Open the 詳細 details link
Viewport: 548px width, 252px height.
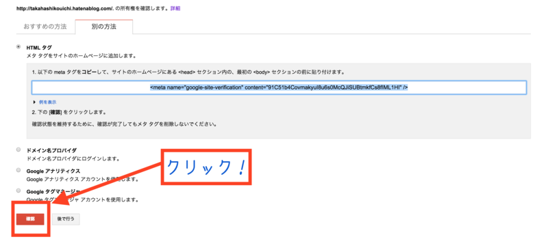[x=175, y=8]
